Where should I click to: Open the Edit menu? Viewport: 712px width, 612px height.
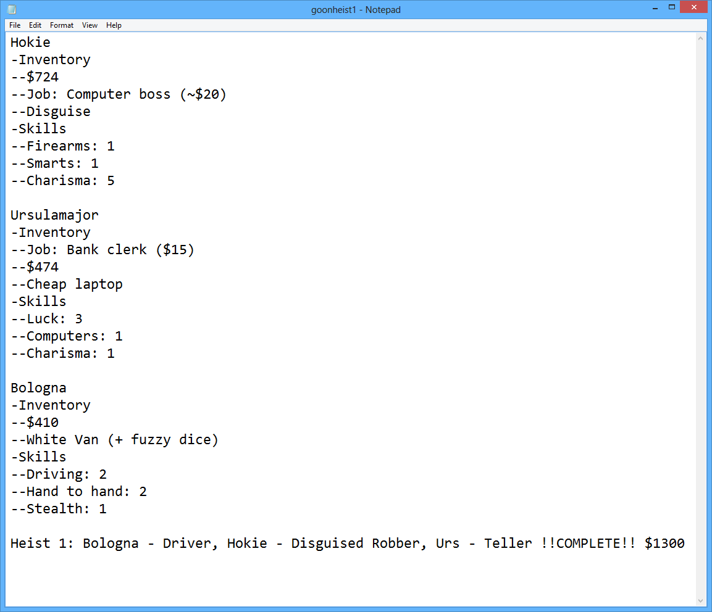click(35, 25)
